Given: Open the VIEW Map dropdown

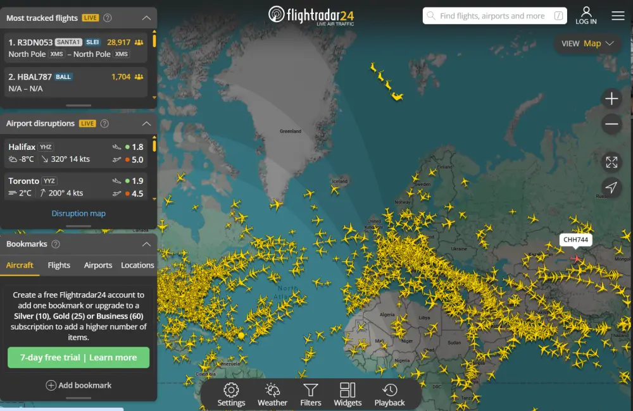Looking at the screenshot, I should tap(587, 44).
